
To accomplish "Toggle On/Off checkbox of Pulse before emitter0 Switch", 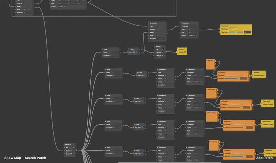I will click(x=136, y=52).
